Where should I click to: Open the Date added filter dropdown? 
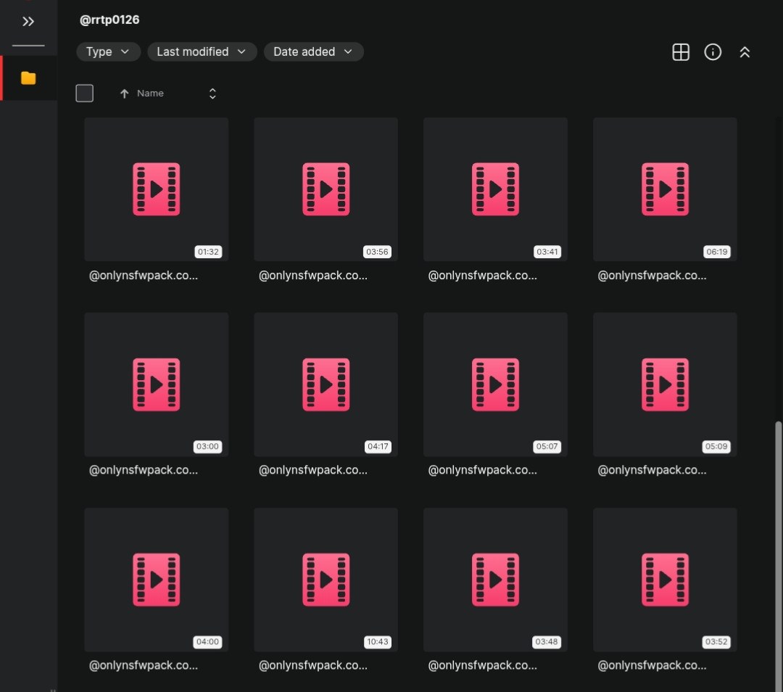click(314, 52)
